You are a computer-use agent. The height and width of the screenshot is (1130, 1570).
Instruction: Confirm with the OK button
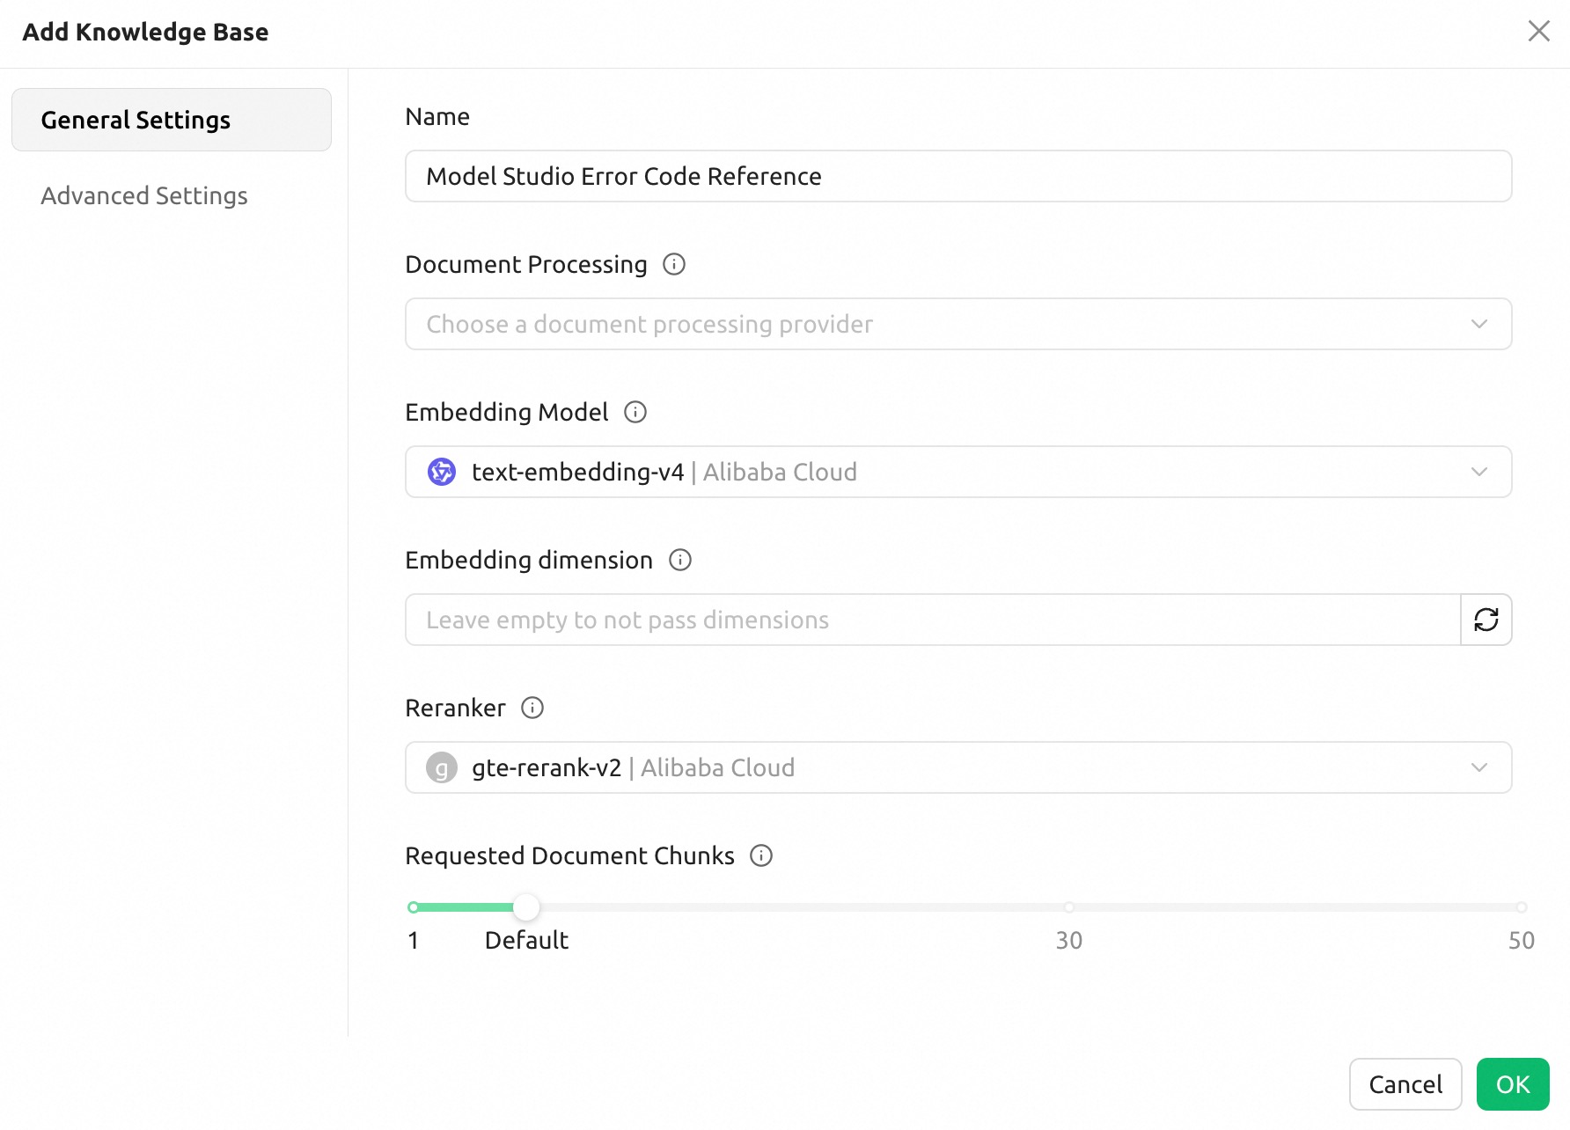(x=1513, y=1084)
